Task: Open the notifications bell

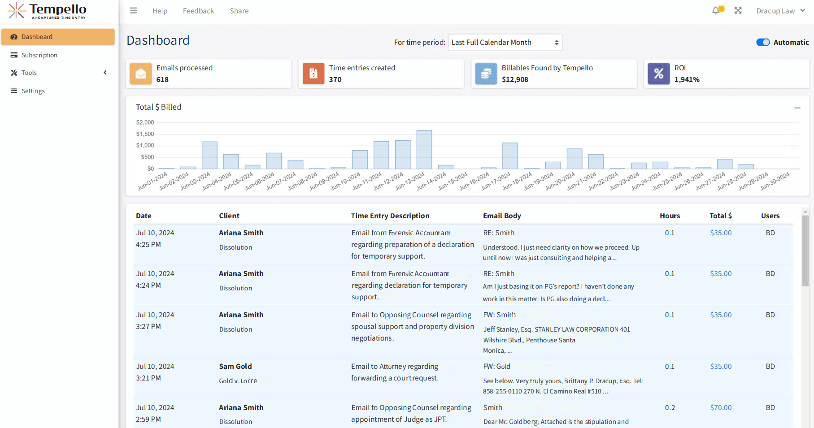Action: (x=716, y=10)
